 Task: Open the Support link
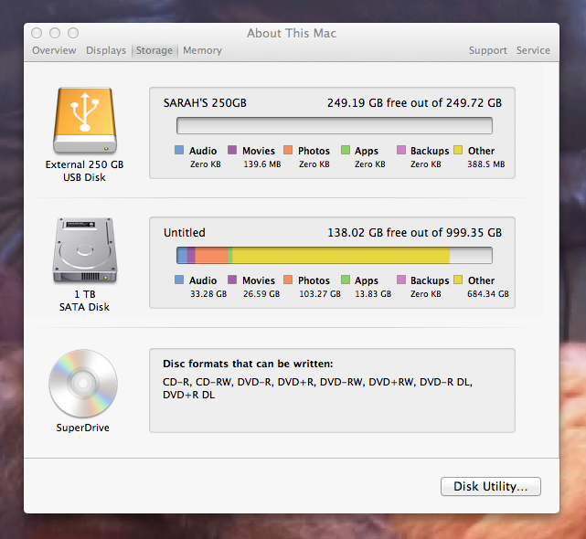(x=487, y=50)
